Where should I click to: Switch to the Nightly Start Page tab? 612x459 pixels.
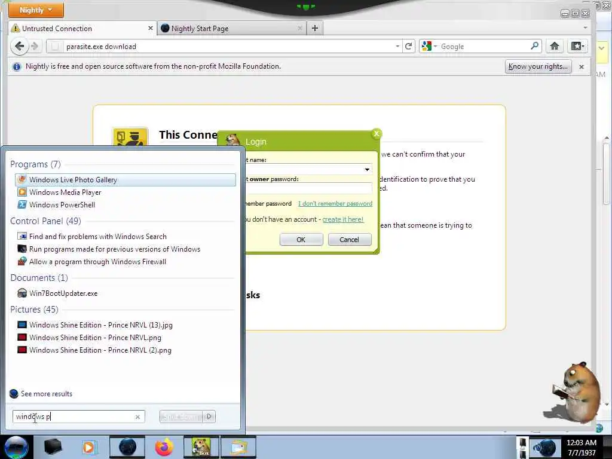pyautogui.click(x=231, y=29)
